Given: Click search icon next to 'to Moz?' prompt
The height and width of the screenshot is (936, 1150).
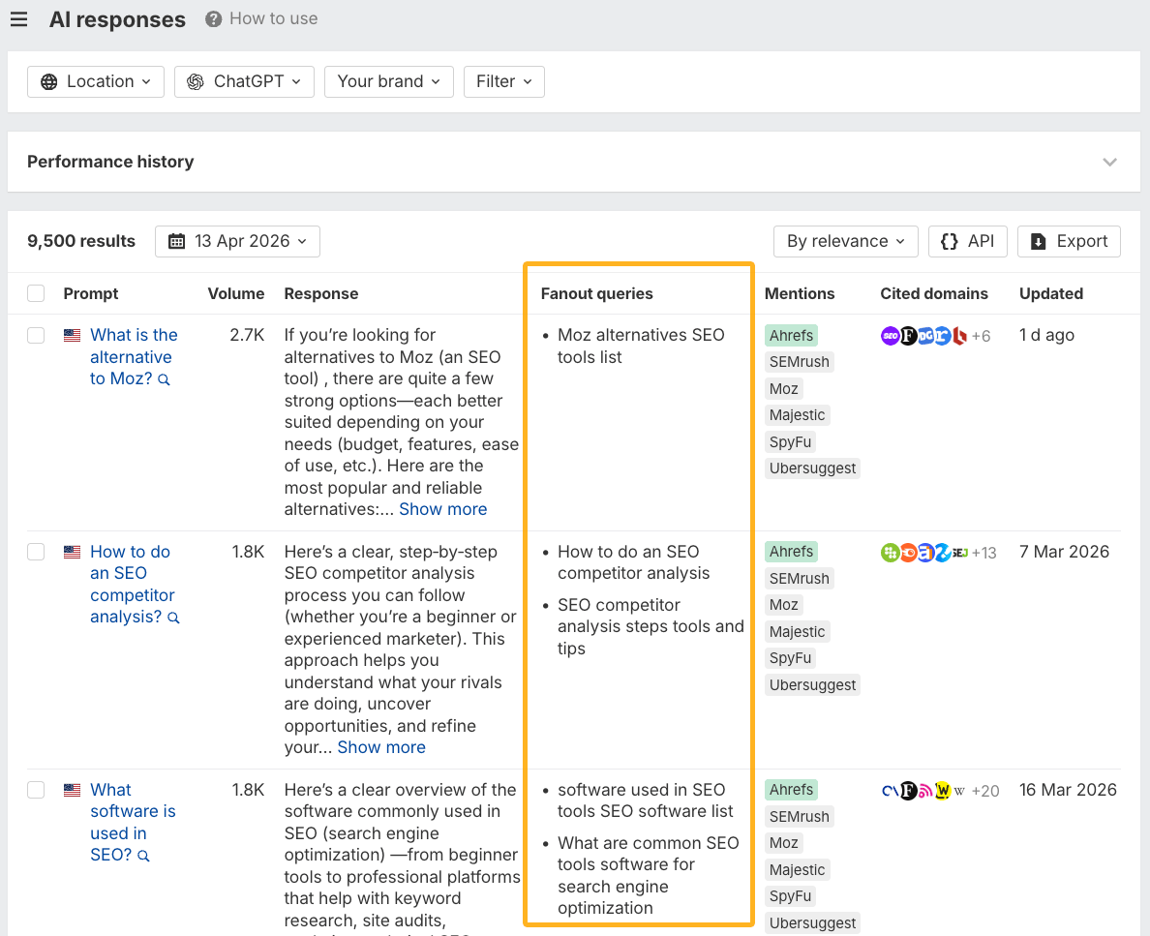Looking at the screenshot, I should (165, 380).
